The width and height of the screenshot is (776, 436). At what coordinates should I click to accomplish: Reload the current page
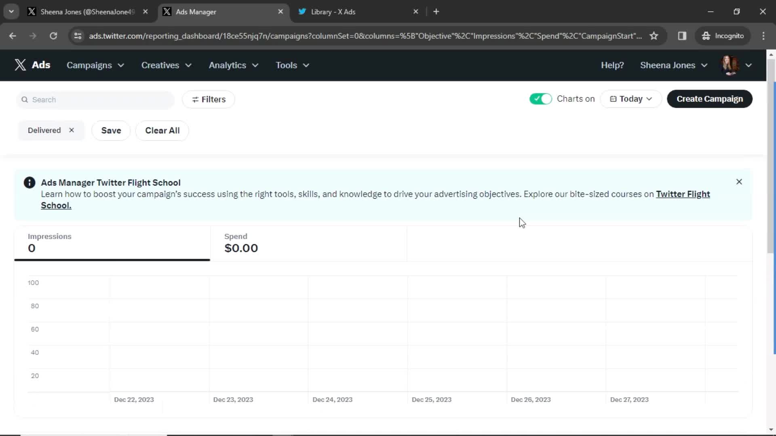pyautogui.click(x=53, y=36)
